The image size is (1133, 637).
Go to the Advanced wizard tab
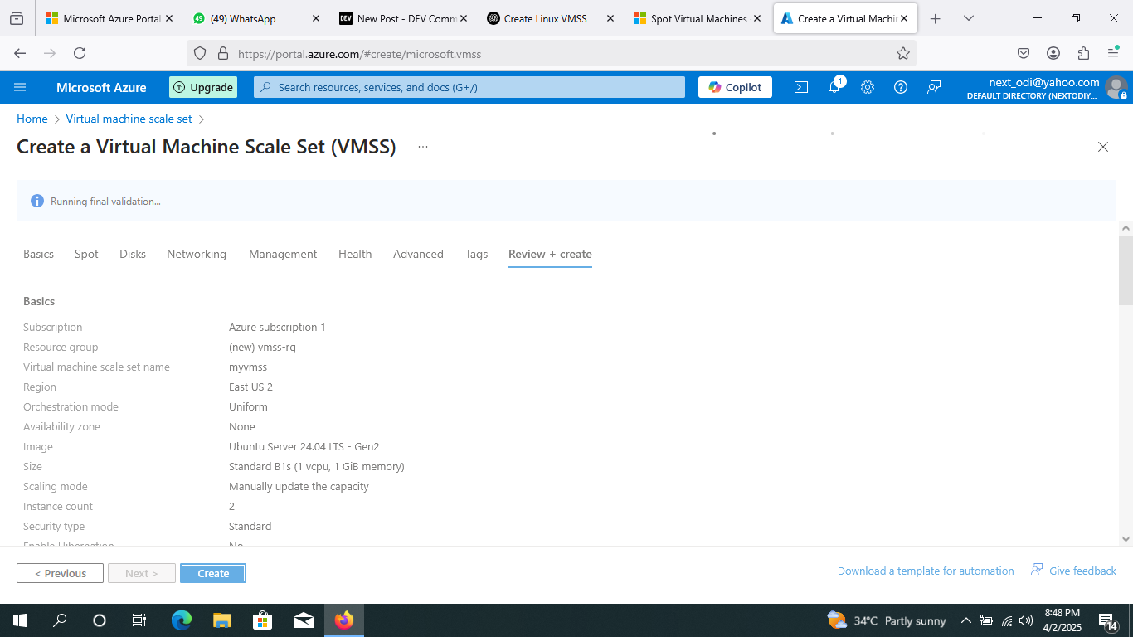pyautogui.click(x=418, y=254)
